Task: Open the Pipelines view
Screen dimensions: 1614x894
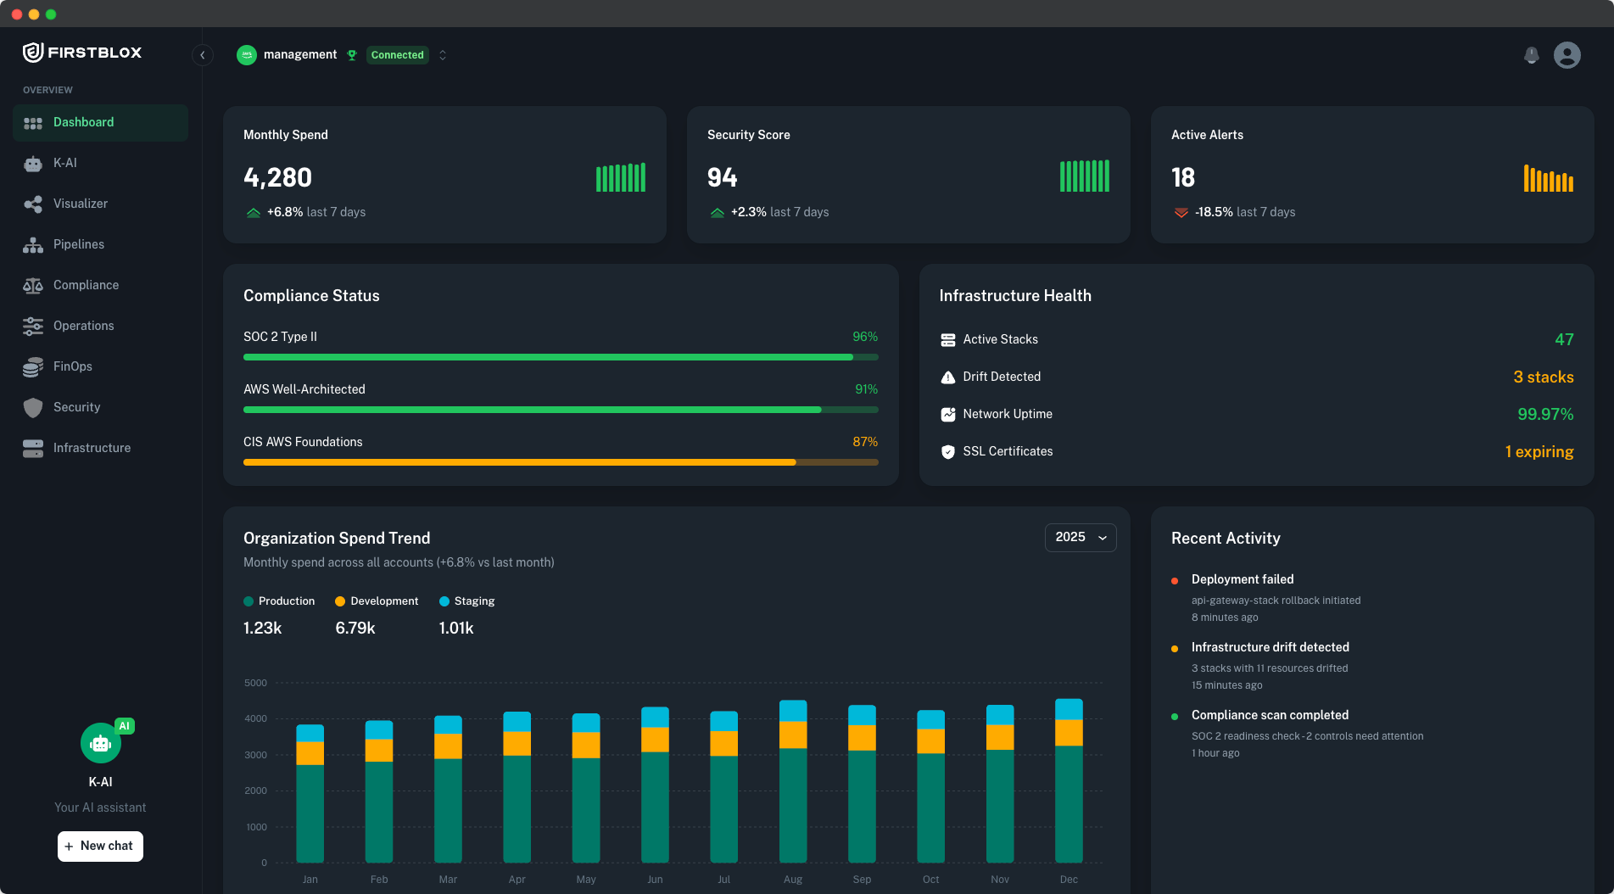Action: point(79,244)
